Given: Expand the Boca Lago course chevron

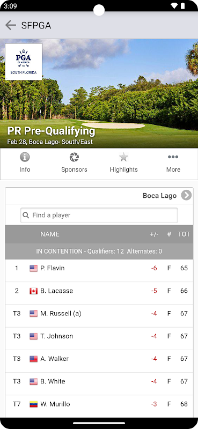Looking at the screenshot, I should point(187,195).
